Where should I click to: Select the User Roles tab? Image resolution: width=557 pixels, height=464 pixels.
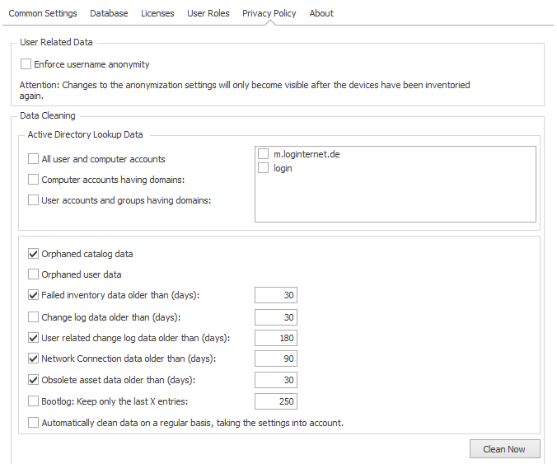208,13
